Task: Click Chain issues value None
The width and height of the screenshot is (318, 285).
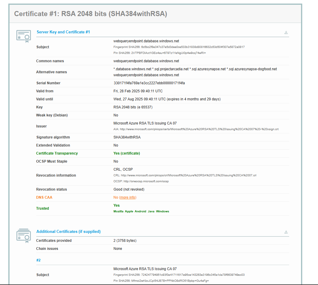Action: pyautogui.click(x=118, y=249)
